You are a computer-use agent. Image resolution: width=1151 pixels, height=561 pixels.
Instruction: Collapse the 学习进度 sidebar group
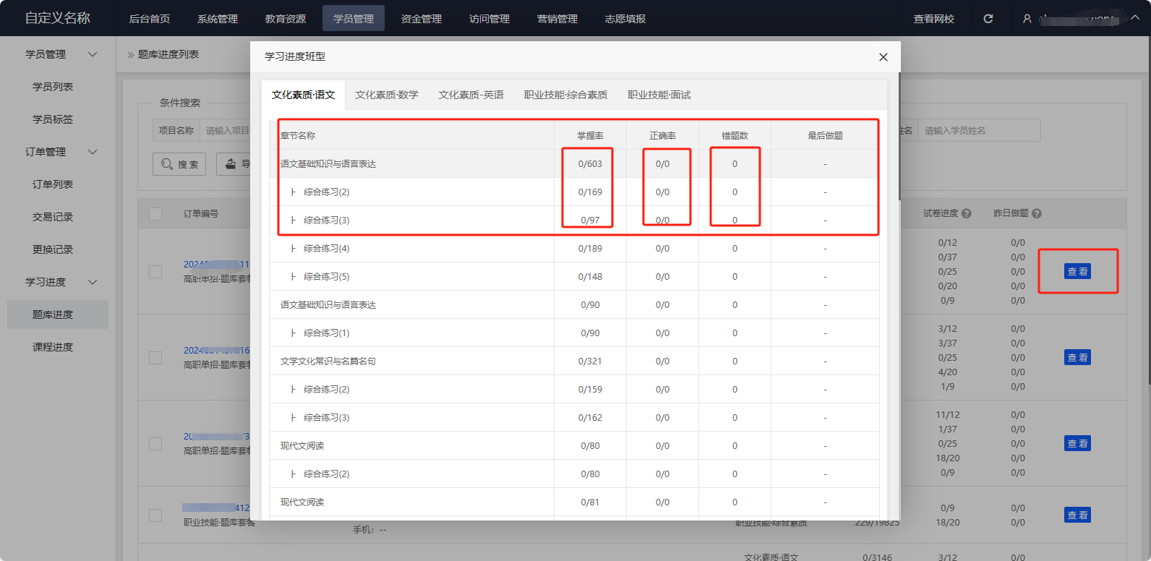(93, 282)
